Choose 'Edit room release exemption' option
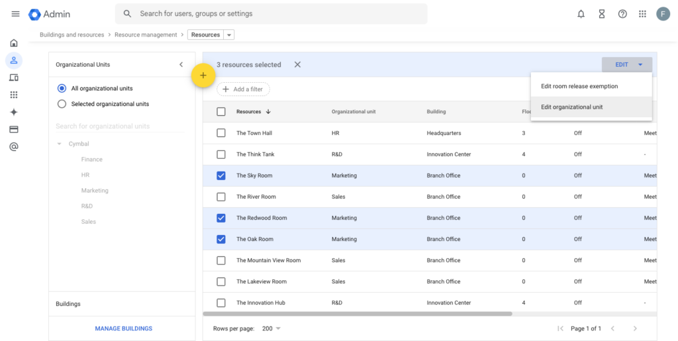 pos(579,86)
